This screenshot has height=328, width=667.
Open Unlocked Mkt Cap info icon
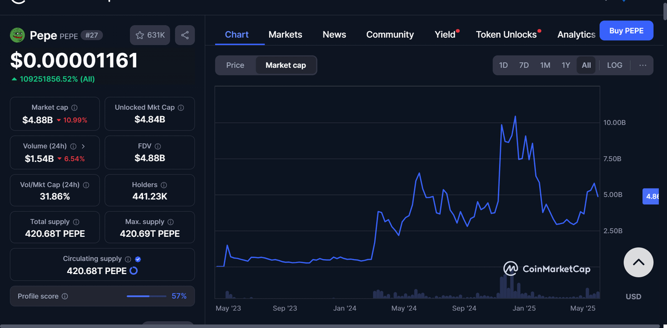pos(181,107)
